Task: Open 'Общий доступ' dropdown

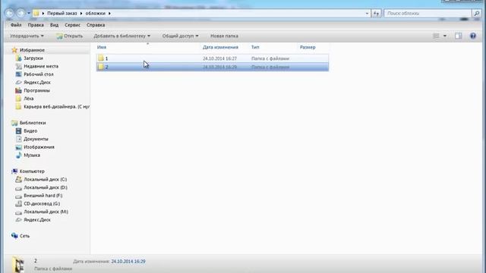Action: [x=180, y=36]
